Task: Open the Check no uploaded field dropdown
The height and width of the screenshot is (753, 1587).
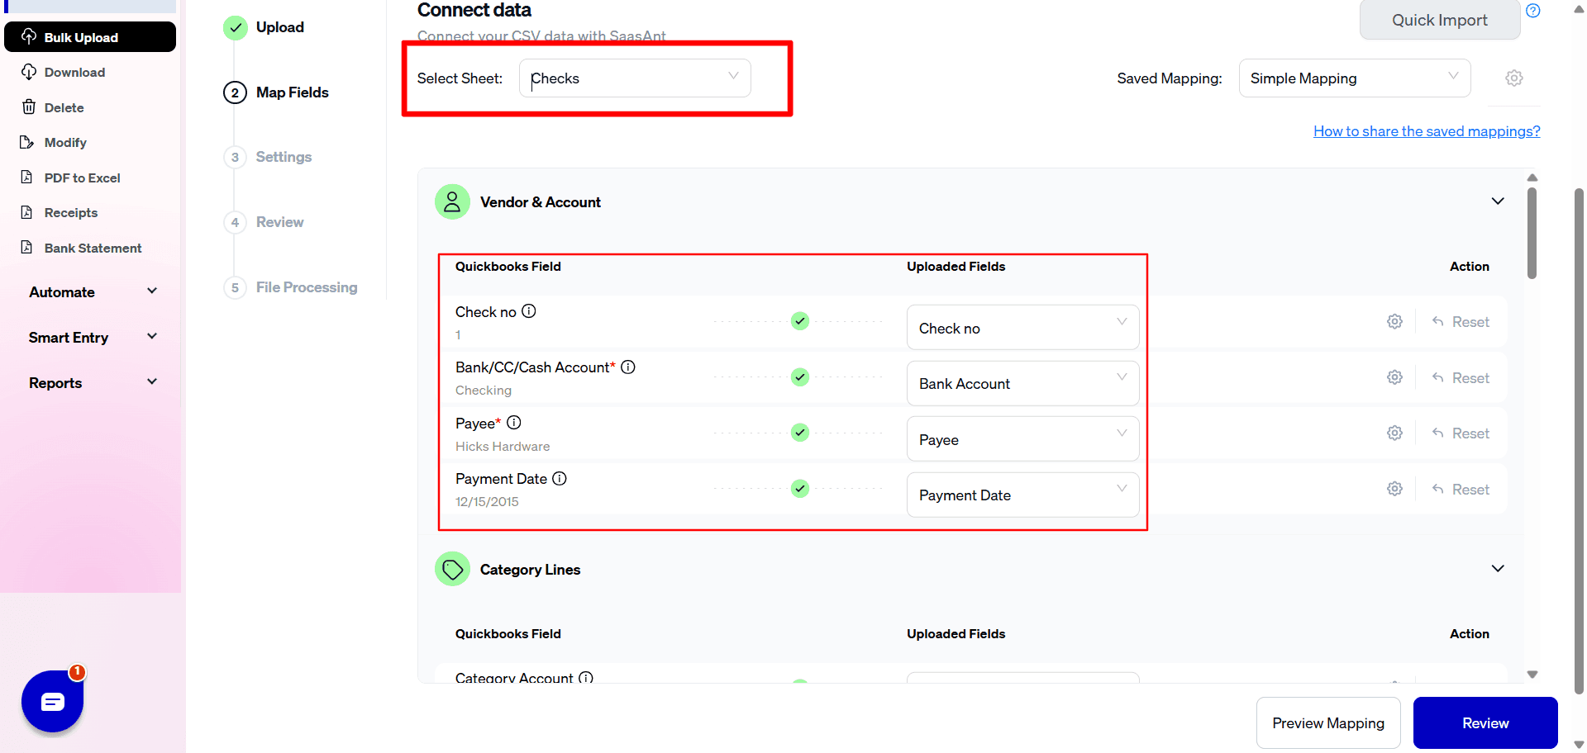Action: tap(1023, 328)
